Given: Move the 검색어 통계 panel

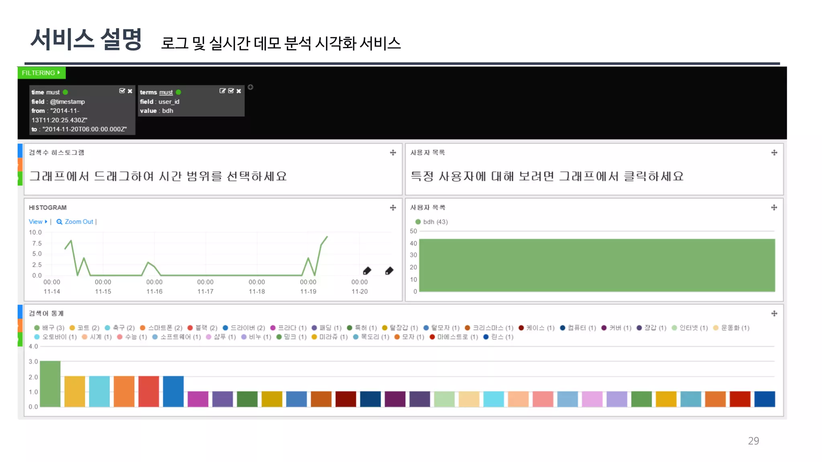Looking at the screenshot, I should 774,313.
